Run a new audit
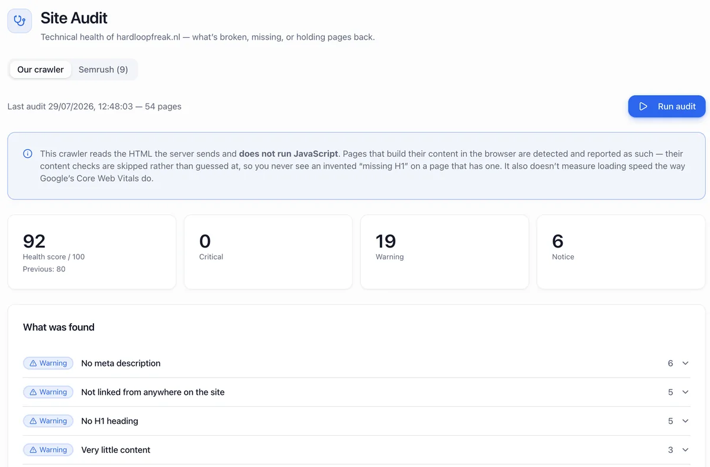 tap(667, 106)
